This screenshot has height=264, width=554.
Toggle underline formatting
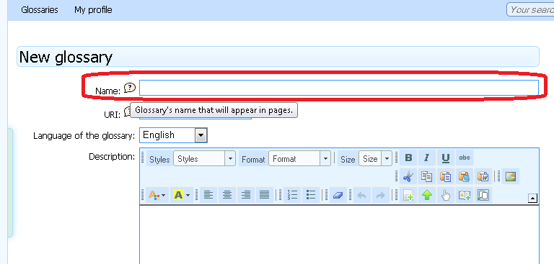(x=446, y=158)
